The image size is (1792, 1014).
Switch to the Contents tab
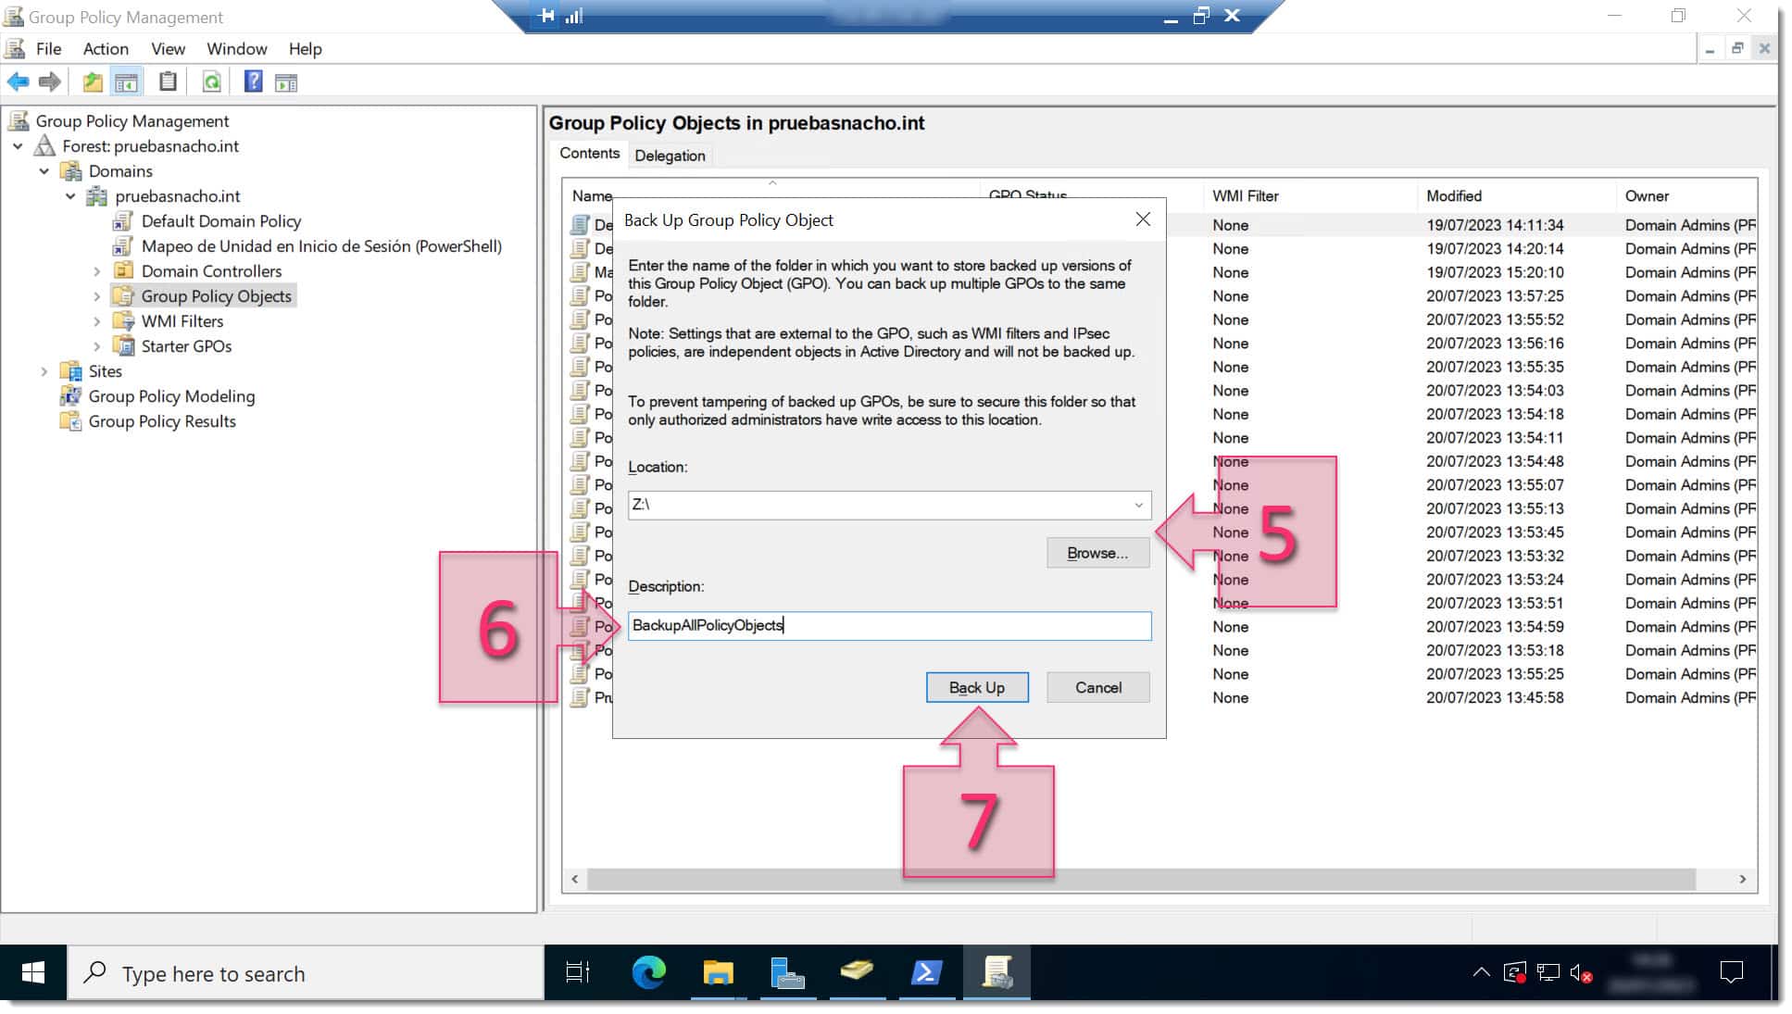click(x=588, y=153)
